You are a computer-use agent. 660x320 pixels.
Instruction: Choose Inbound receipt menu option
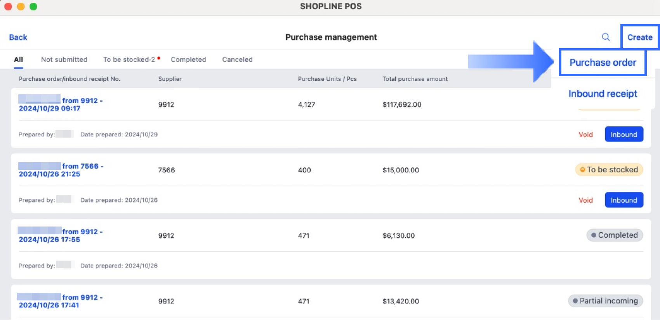click(602, 94)
